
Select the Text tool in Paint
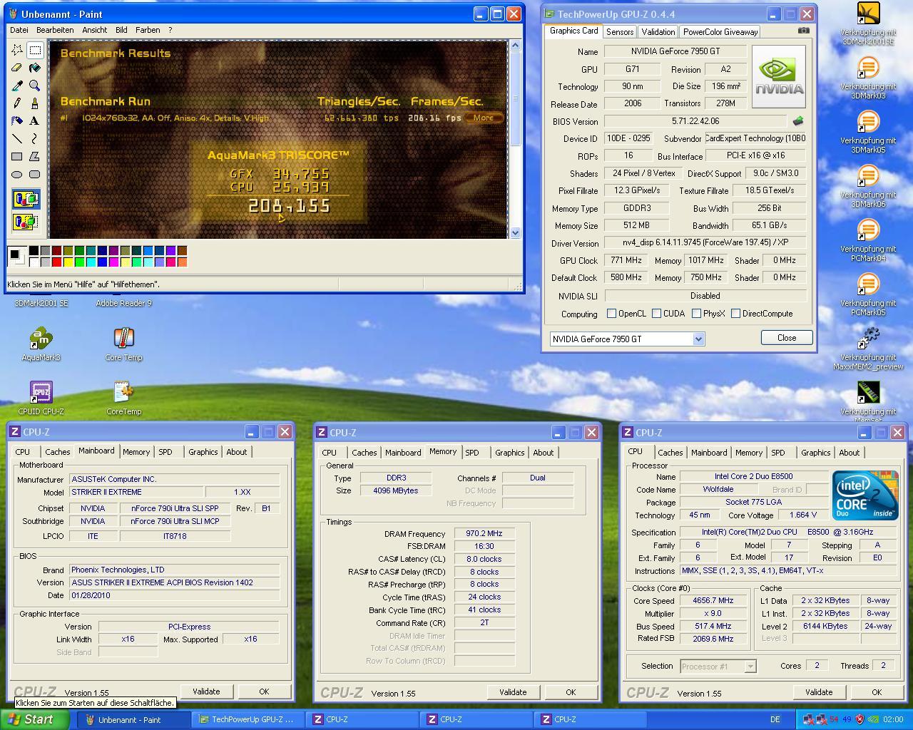(34, 121)
